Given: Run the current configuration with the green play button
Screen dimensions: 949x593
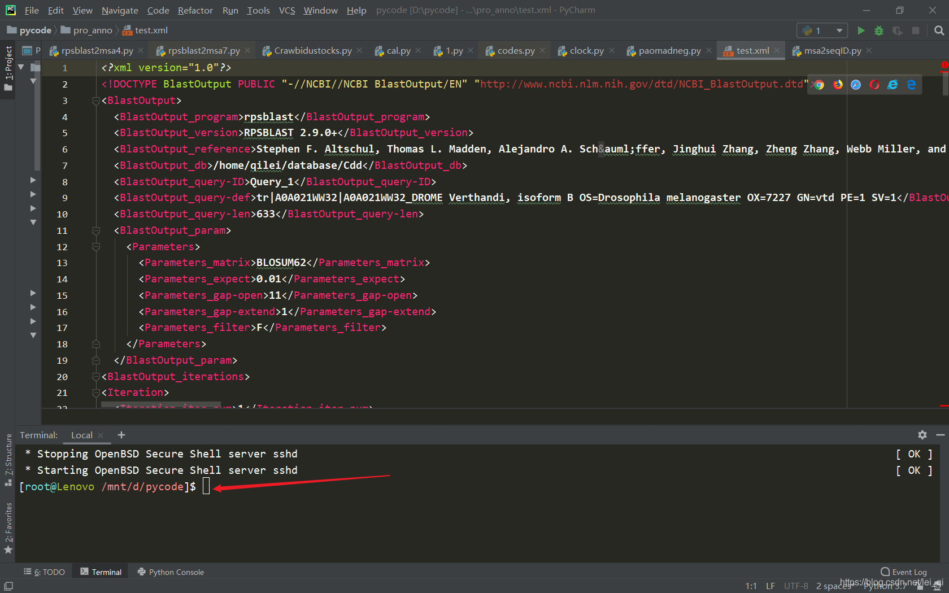Looking at the screenshot, I should click(861, 30).
